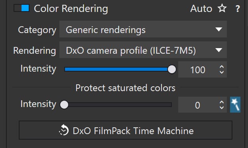
Task: Decrease rendering Intensity with down stepper arrow
Action: 222,72
